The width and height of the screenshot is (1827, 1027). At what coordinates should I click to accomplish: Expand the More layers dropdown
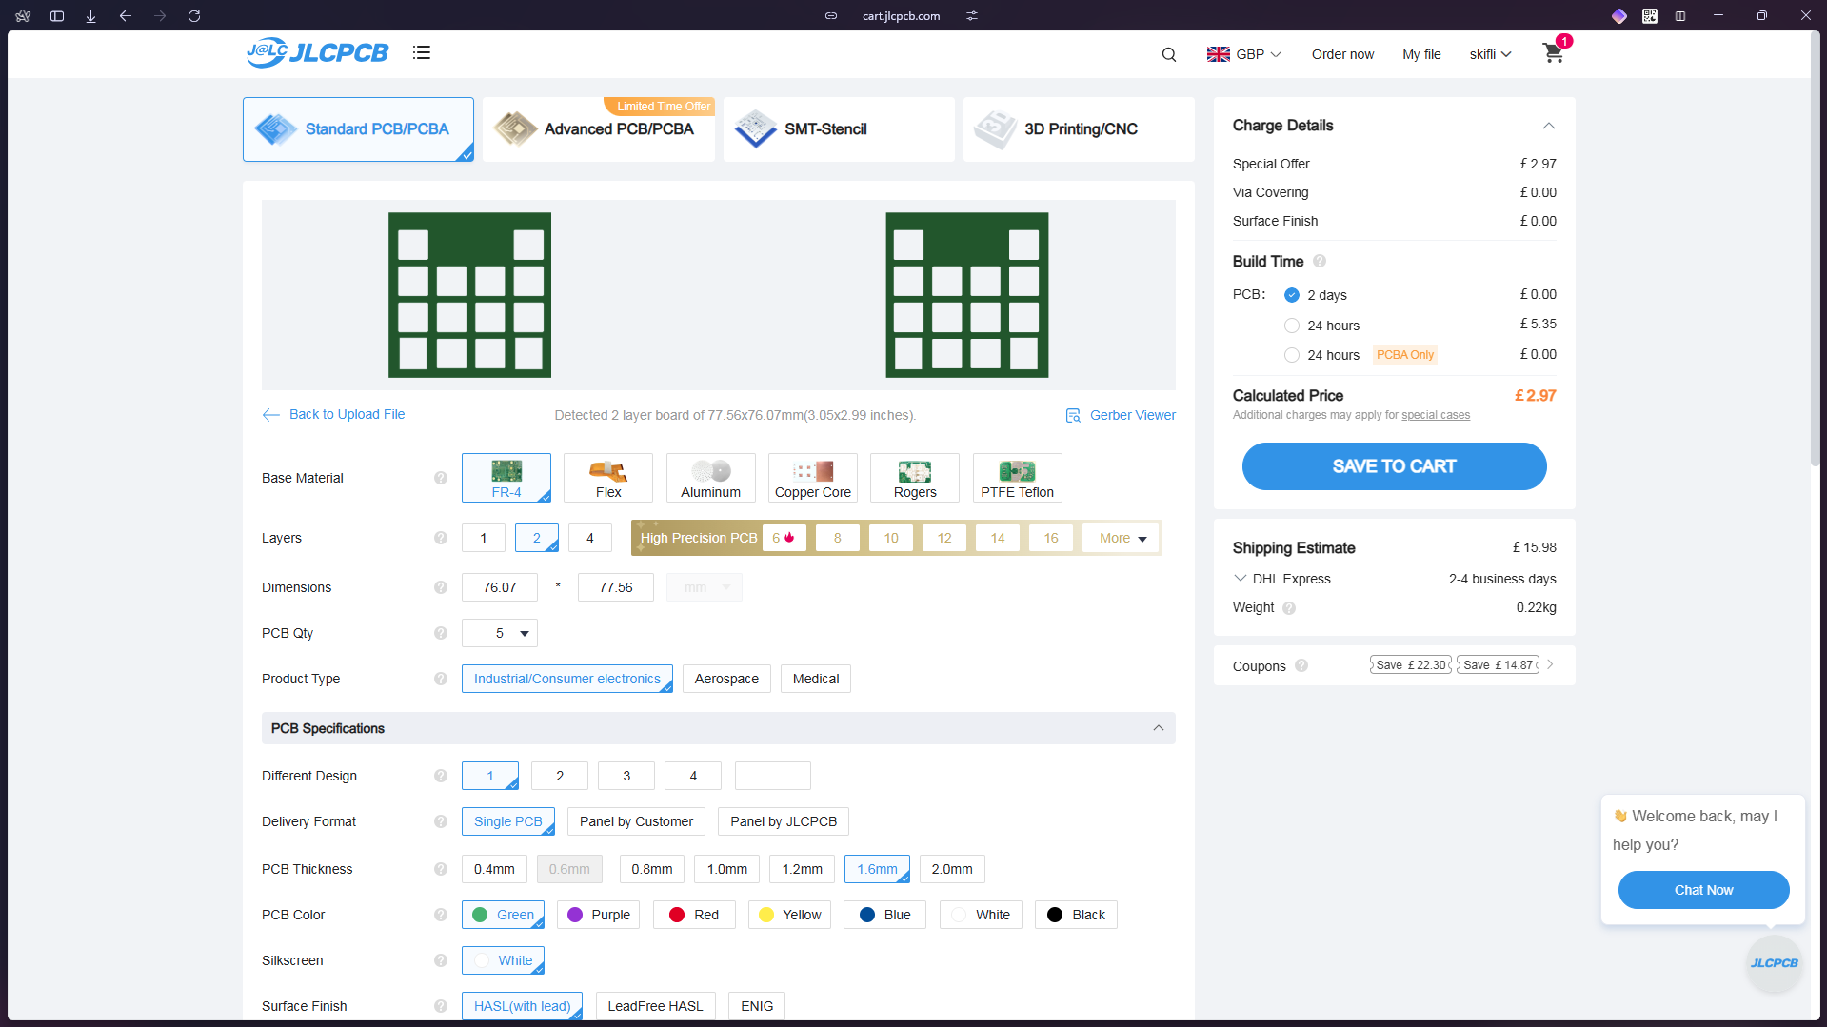(x=1122, y=538)
